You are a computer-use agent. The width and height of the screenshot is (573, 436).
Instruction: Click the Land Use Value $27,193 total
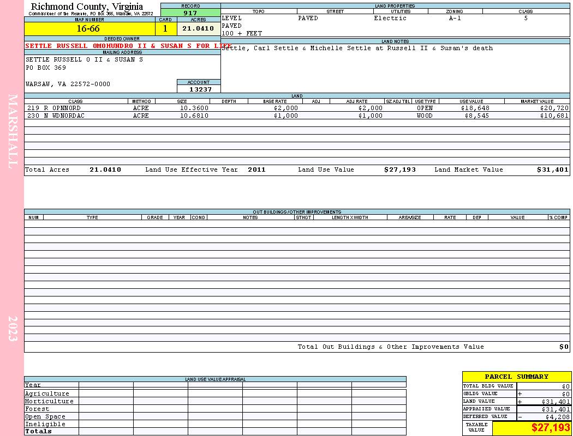click(400, 169)
